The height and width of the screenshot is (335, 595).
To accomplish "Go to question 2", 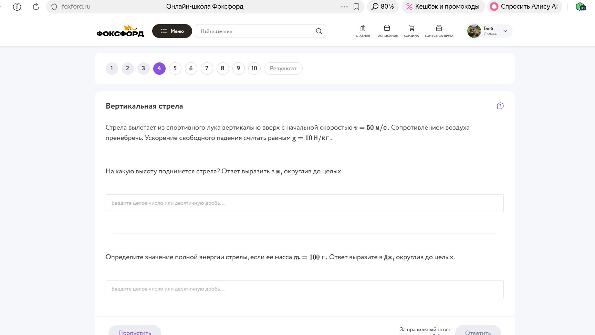I will click(127, 68).
